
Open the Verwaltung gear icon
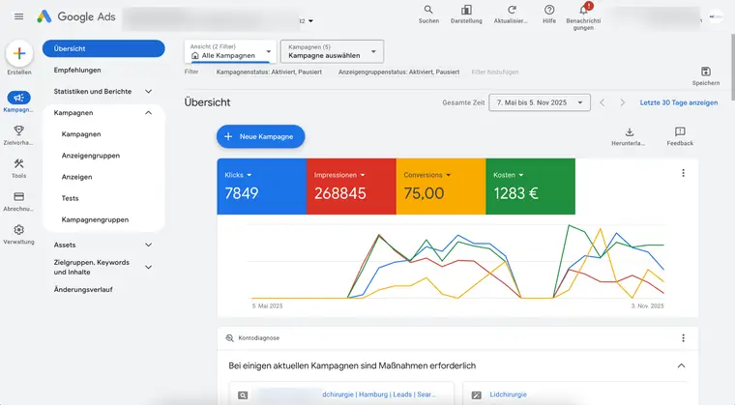(18, 230)
